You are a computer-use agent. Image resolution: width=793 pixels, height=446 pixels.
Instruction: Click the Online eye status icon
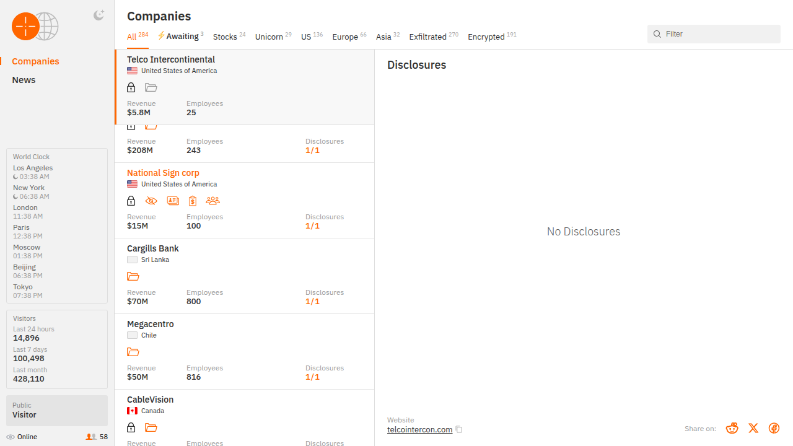point(11,437)
